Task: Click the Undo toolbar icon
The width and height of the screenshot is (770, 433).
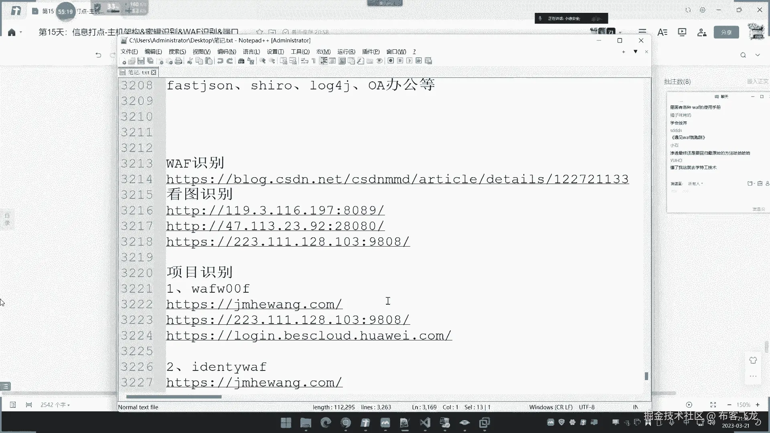Action: (x=220, y=61)
